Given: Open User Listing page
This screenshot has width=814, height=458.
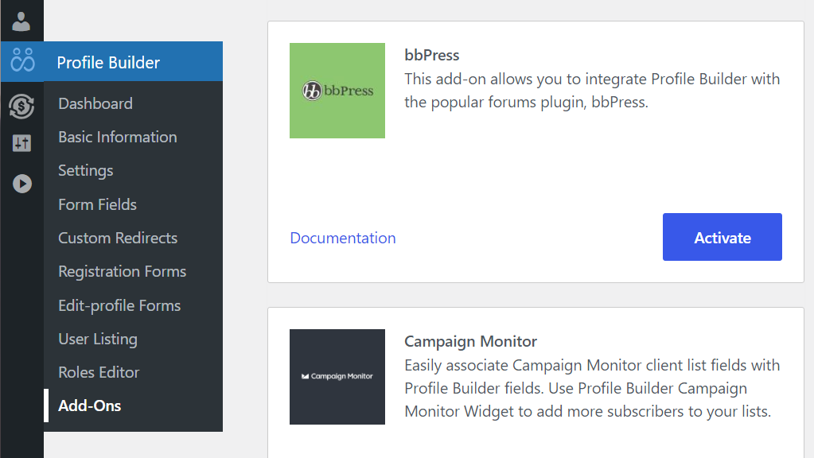Looking at the screenshot, I should (98, 339).
